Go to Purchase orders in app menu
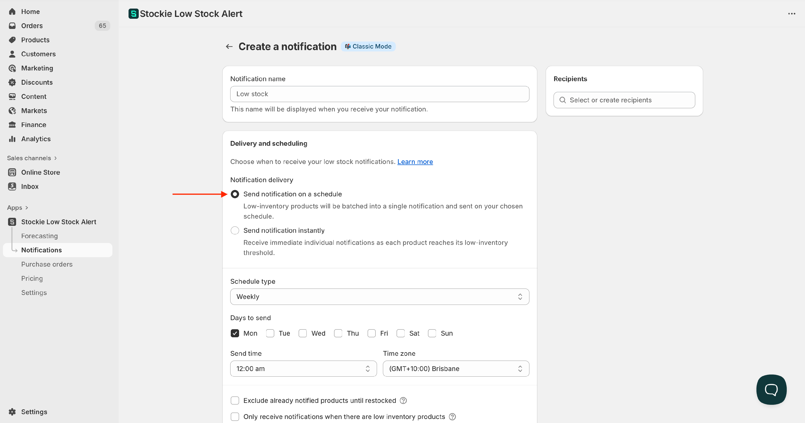Screen dimensions: 805x423 (x=47, y=264)
